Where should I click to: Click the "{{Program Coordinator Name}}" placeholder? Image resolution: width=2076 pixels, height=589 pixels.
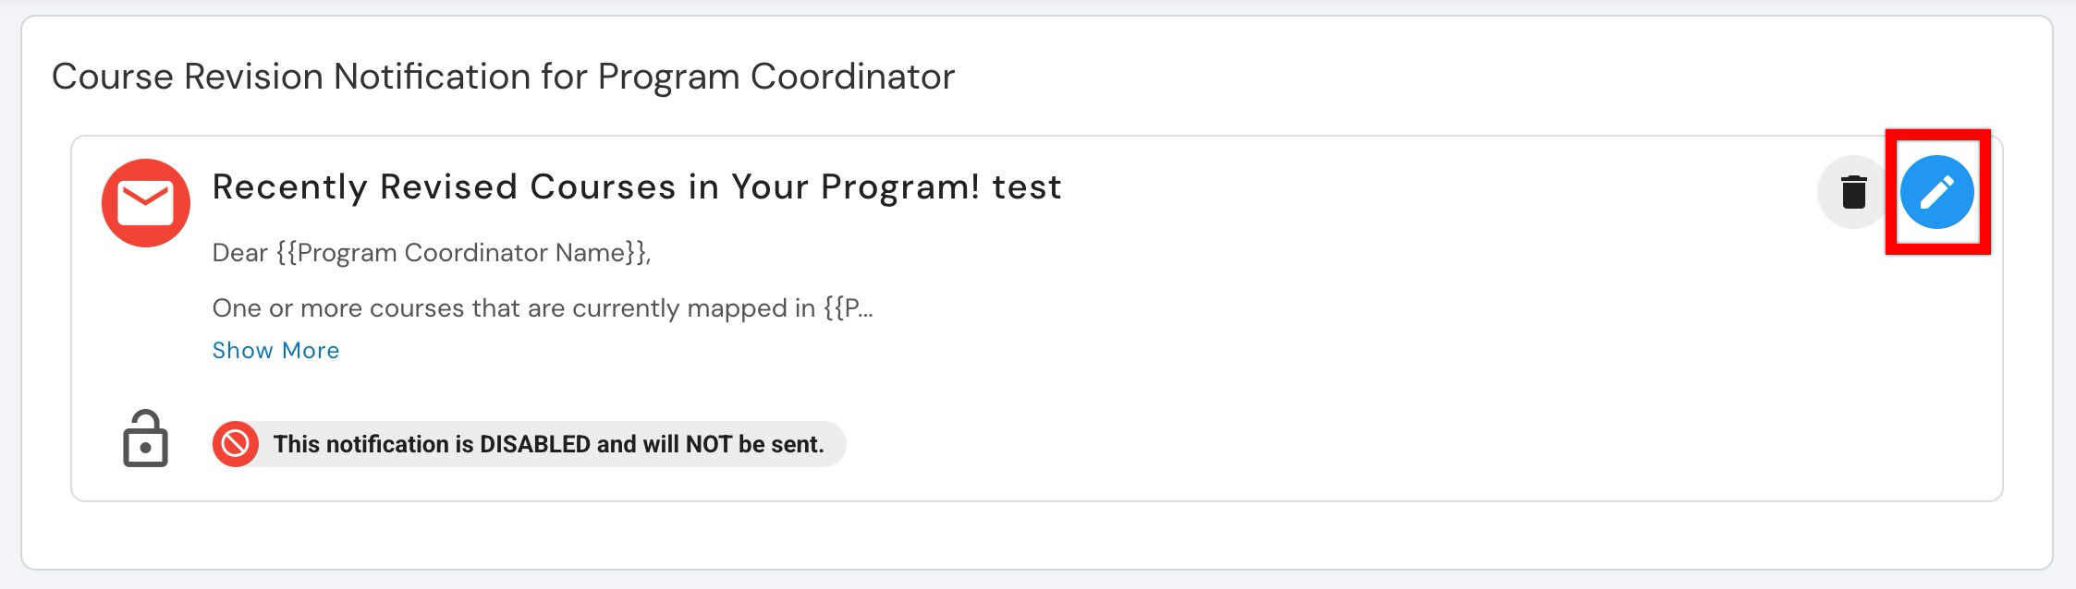(x=463, y=253)
